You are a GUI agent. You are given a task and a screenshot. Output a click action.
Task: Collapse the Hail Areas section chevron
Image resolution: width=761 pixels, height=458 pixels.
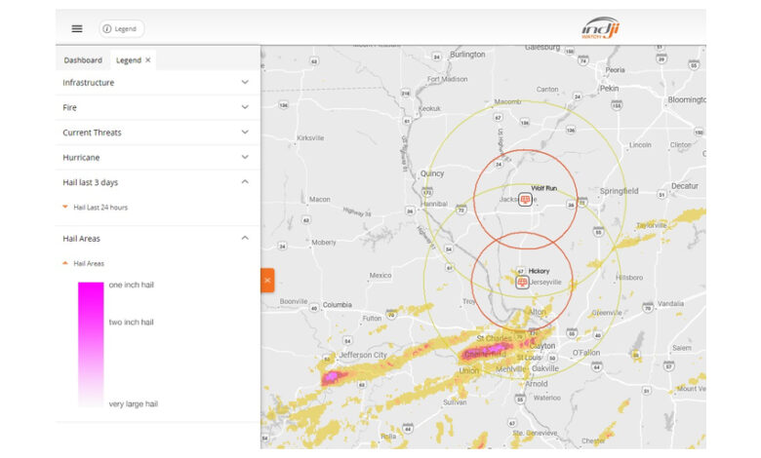[x=245, y=238]
